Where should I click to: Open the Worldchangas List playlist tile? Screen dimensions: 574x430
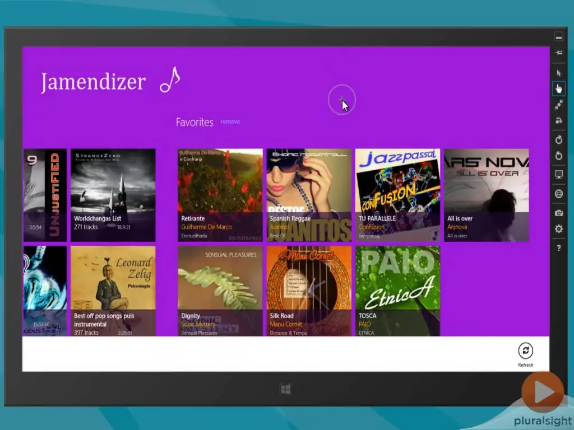coord(113,195)
